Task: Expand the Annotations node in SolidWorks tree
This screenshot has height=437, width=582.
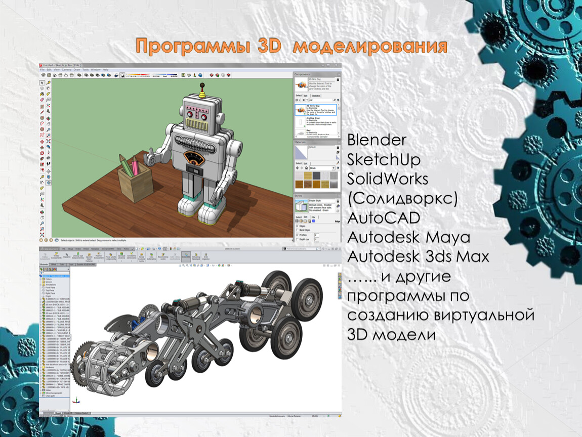Action: [x=41, y=285]
